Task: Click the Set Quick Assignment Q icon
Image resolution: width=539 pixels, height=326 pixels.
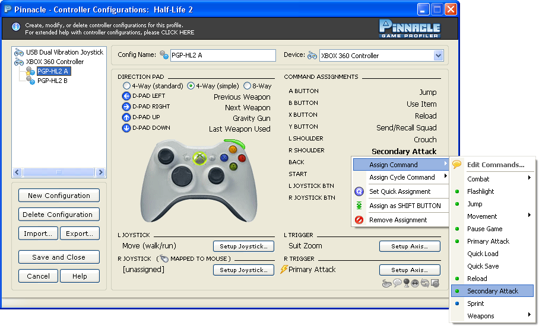Action: pos(359,191)
